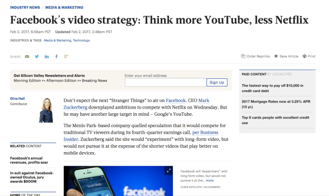Go to Media & Marketing breadcrumb

pyautogui.click(x=65, y=8)
